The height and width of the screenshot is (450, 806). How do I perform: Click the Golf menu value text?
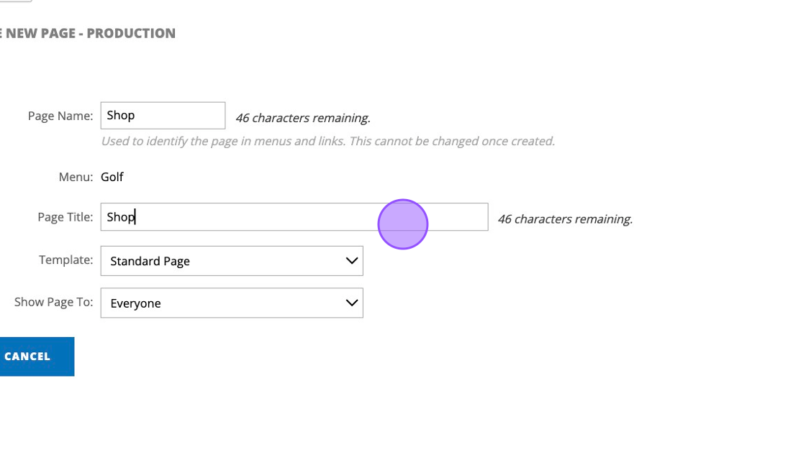click(x=112, y=177)
